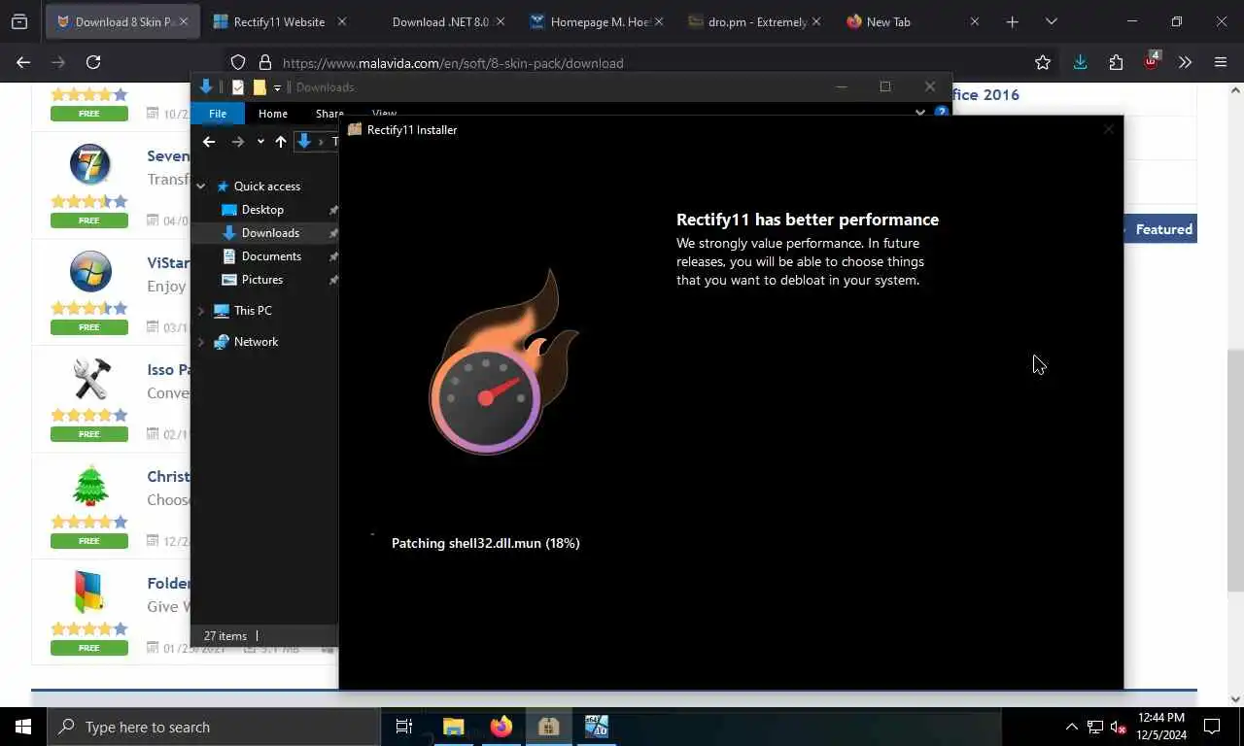Click taskbar clock 12:44 PM
The height and width of the screenshot is (746, 1244).
1160,727
